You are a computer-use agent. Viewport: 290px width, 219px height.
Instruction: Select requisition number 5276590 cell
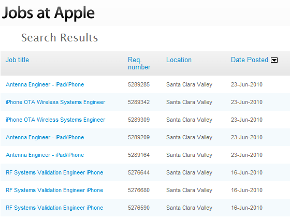click(139, 208)
